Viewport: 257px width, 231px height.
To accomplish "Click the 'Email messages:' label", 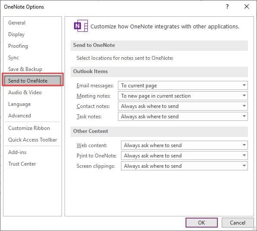I will pos(95,86).
